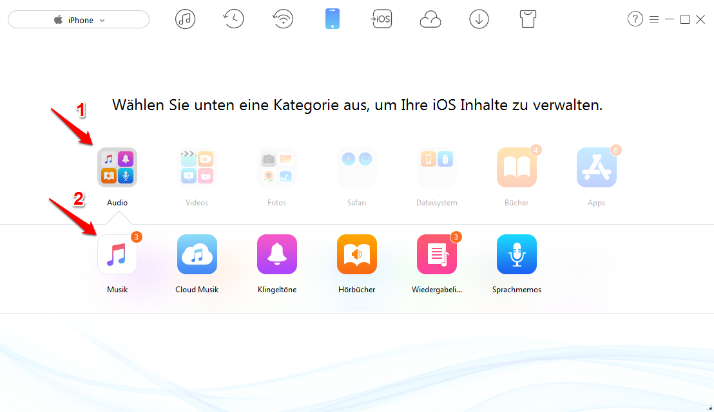Image resolution: width=714 pixels, height=412 pixels.
Task: Switch to the iTunes library toolbar view
Action: pyautogui.click(x=185, y=19)
